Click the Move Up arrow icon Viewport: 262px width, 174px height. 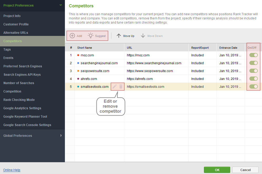pos(119,36)
